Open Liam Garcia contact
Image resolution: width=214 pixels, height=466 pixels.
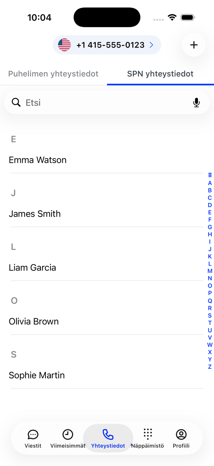tap(107, 267)
